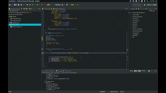Open the Open Console dropdown arrow
Screen dimensions: 166x93
click(x=151, y=71)
